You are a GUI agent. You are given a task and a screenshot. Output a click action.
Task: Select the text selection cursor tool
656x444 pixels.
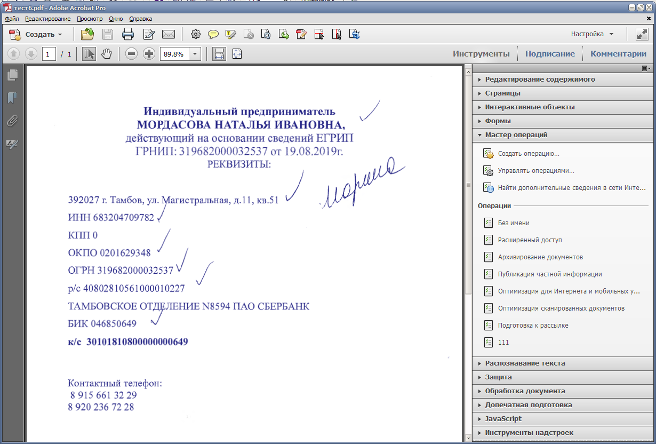pyautogui.click(x=89, y=54)
